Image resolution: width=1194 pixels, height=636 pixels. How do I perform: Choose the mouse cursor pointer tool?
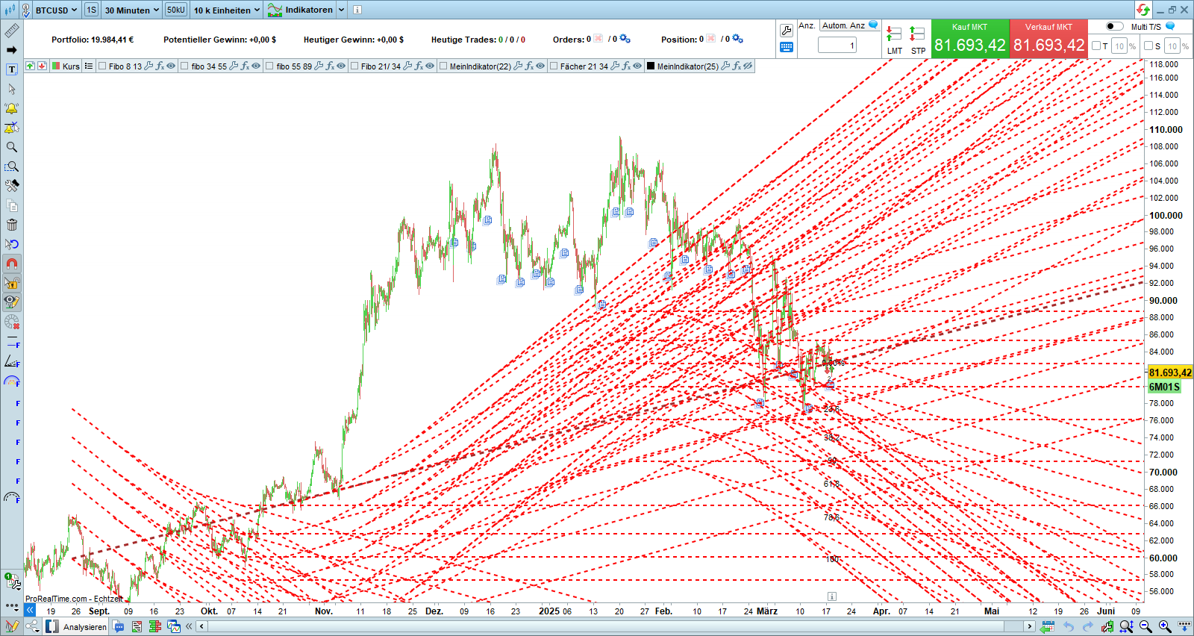[x=12, y=89]
